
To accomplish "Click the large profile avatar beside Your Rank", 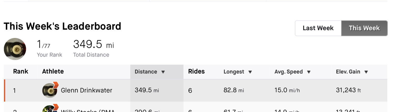I will click(15, 49).
